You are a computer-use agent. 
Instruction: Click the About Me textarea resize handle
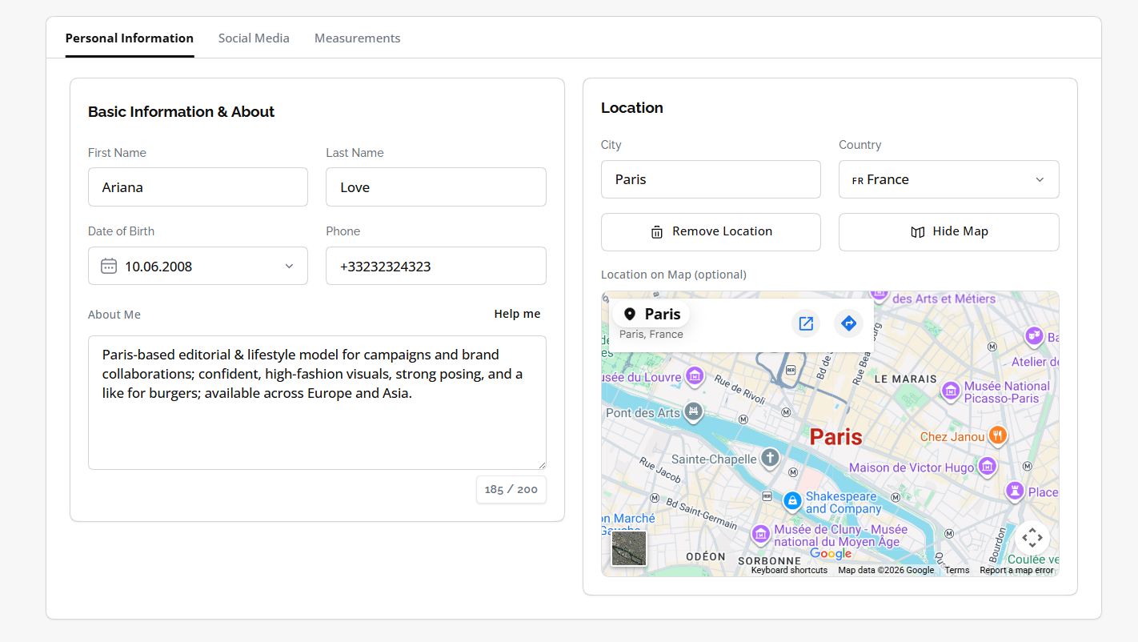(x=542, y=465)
